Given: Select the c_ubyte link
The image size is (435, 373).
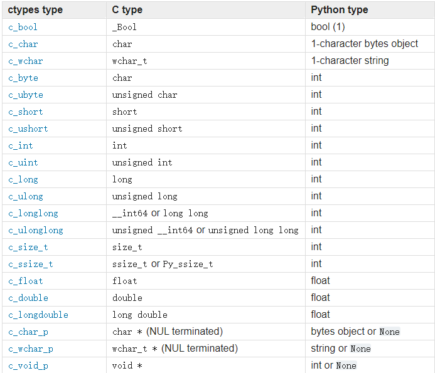Looking at the screenshot, I should click(26, 95).
